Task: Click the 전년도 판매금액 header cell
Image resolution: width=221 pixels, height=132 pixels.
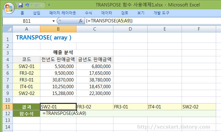Action: 58,59
